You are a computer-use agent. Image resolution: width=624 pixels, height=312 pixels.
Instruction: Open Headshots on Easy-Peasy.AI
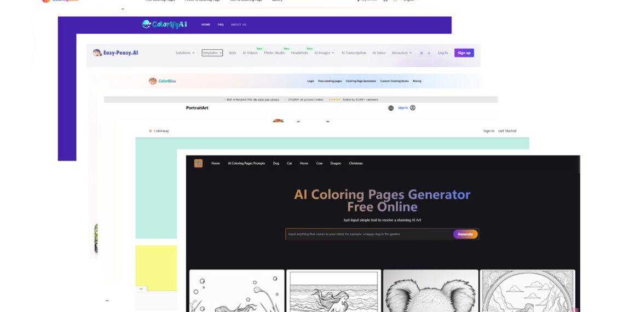click(299, 53)
